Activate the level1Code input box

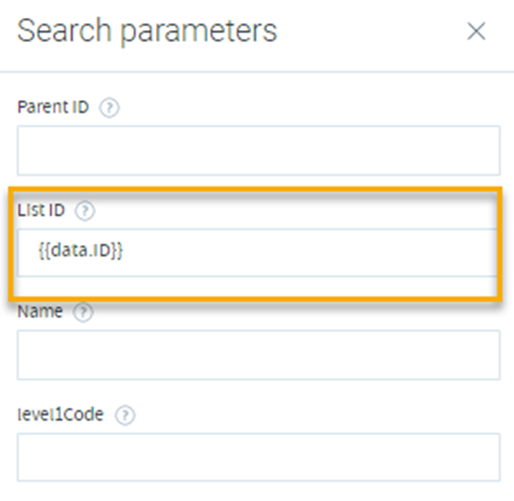[259, 458]
